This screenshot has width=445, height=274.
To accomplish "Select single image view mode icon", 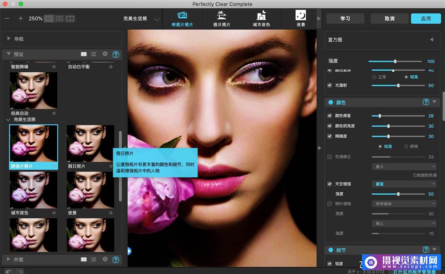I will tap(49, 19).
